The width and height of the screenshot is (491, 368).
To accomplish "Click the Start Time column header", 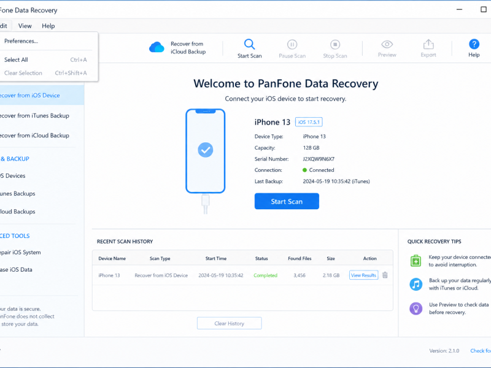I will point(216,258).
